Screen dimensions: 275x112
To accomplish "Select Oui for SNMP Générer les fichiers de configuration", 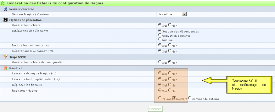I will (x=159, y=62).
